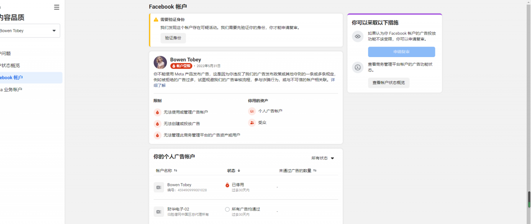Open the 财华电子-02 ad account row

point(246,212)
